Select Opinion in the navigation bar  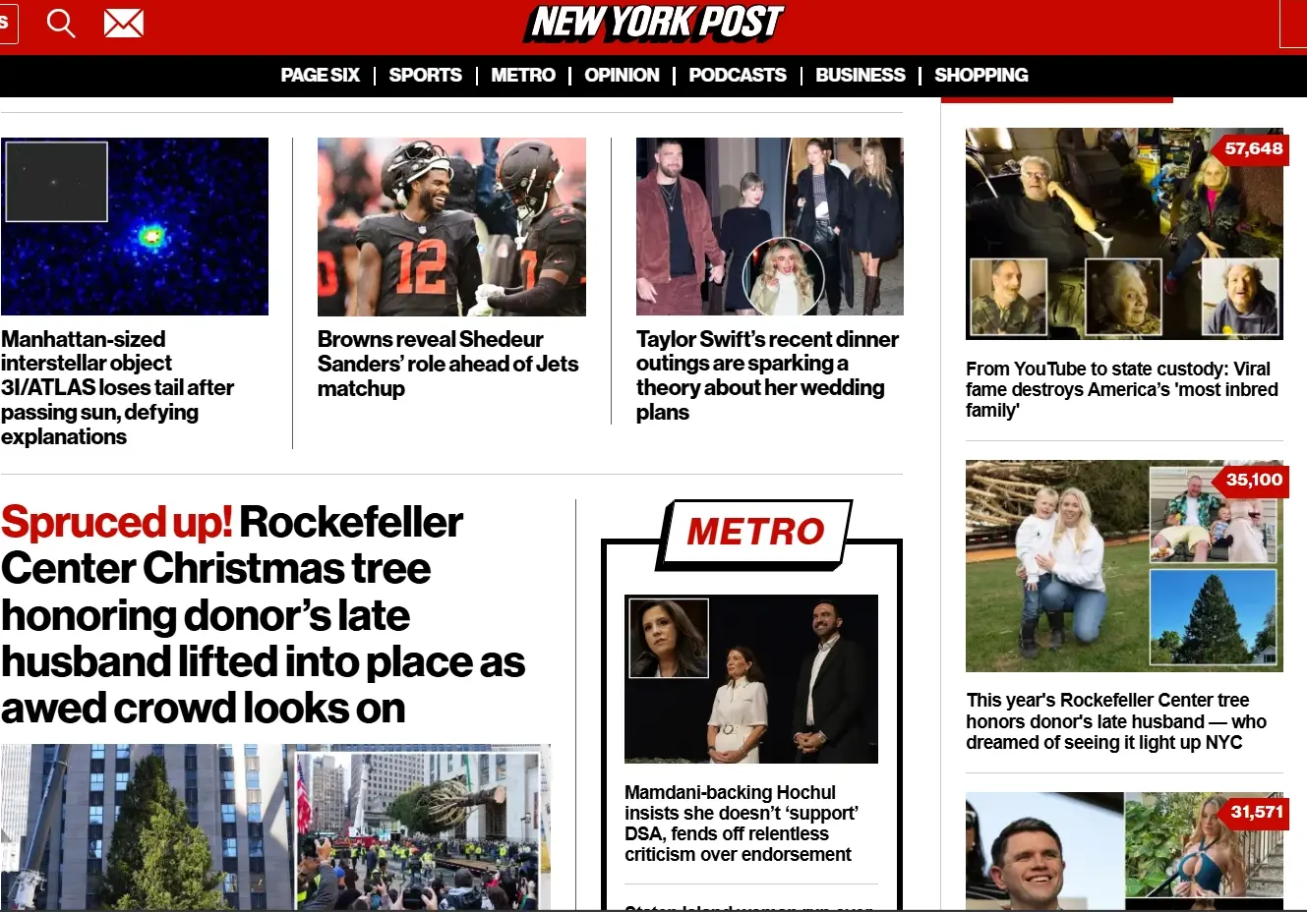click(622, 76)
